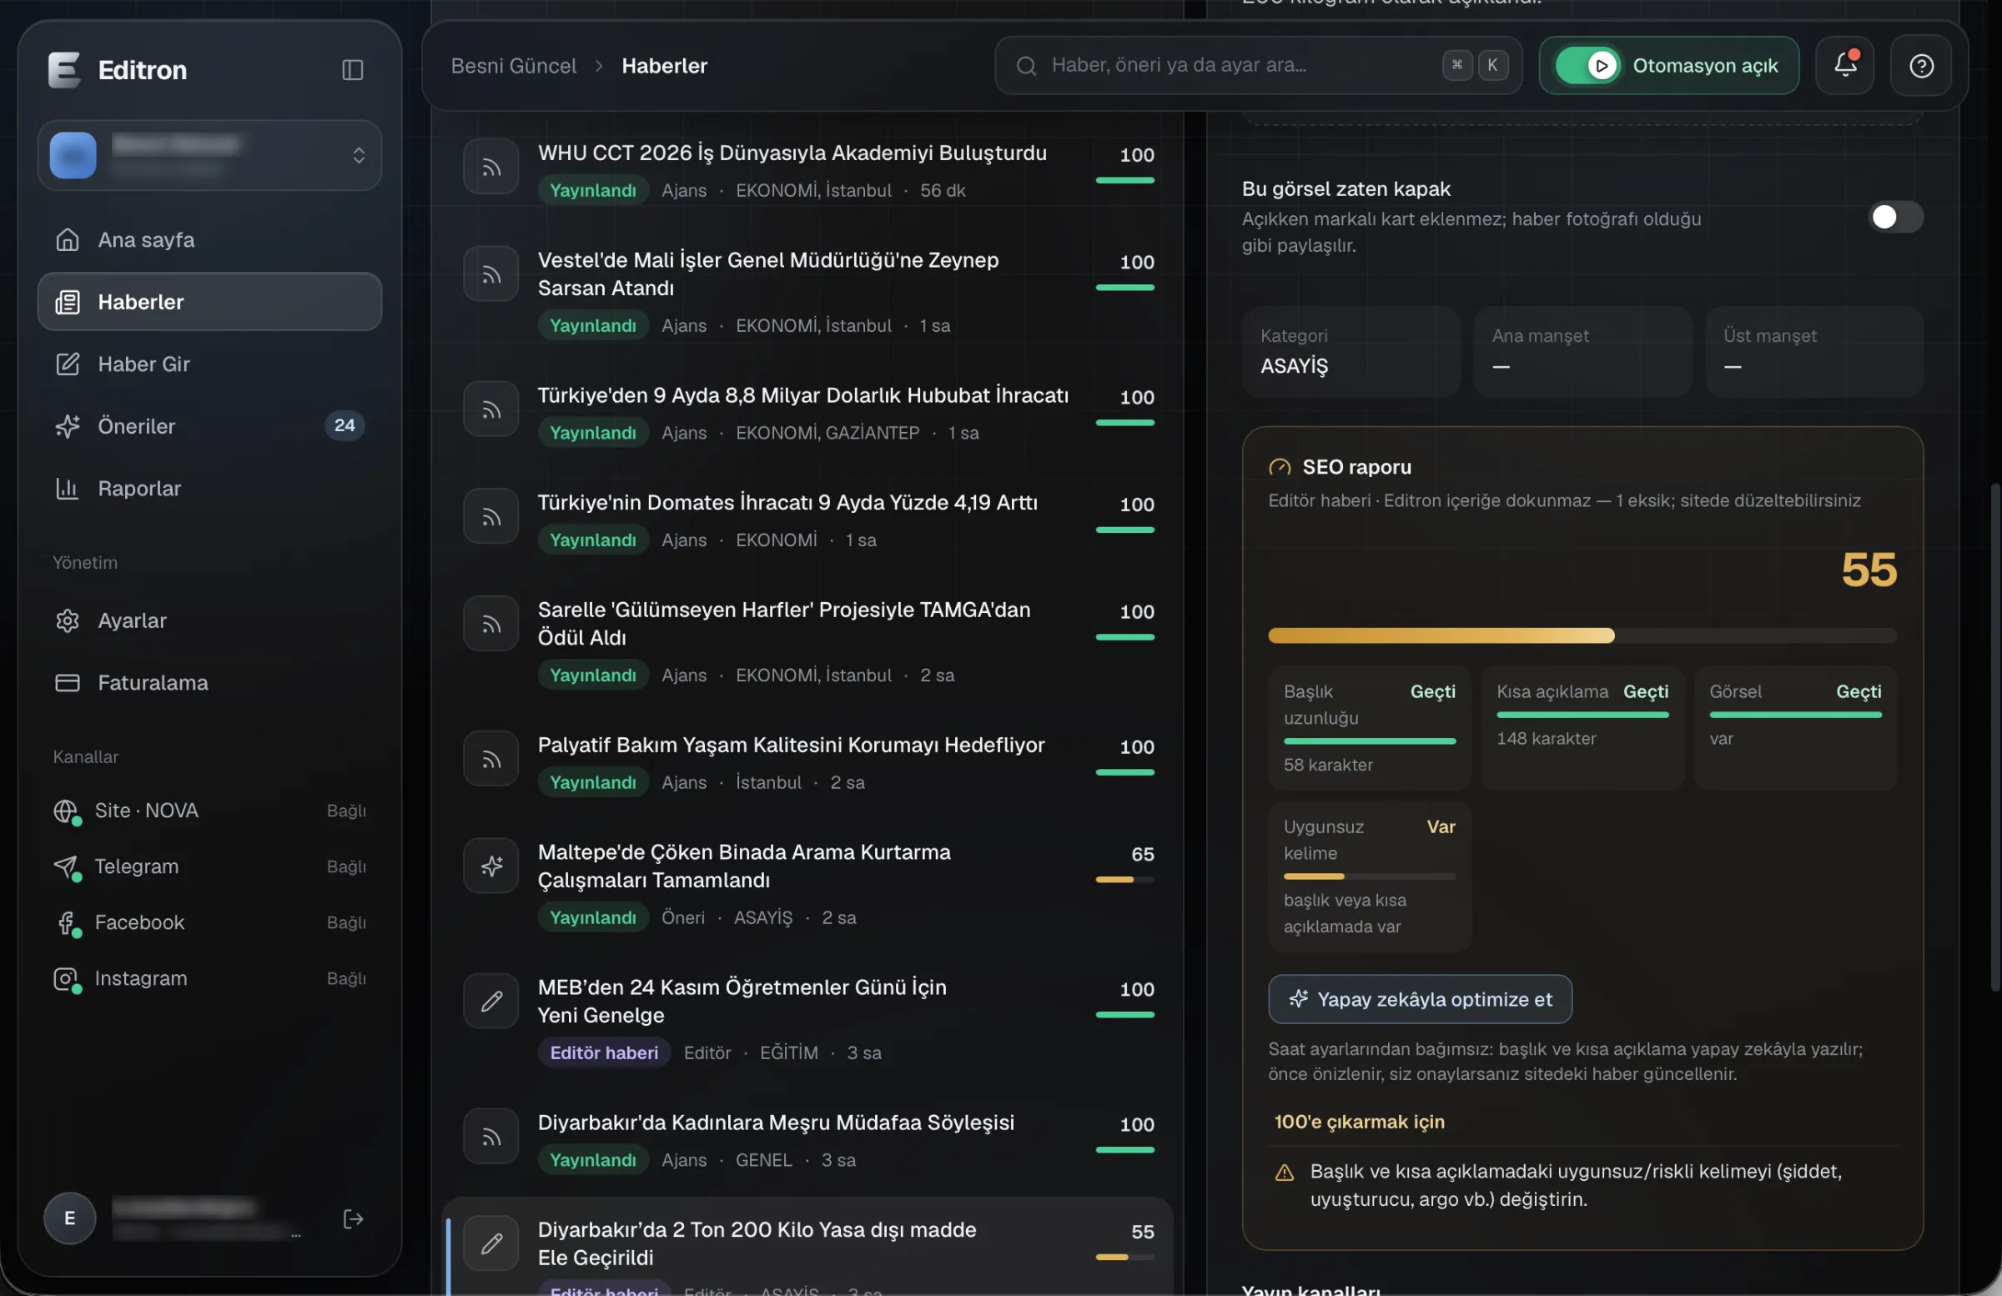Collapse the sidebar panel icon
This screenshot has width=2002, height=1296.
point(353,69)
